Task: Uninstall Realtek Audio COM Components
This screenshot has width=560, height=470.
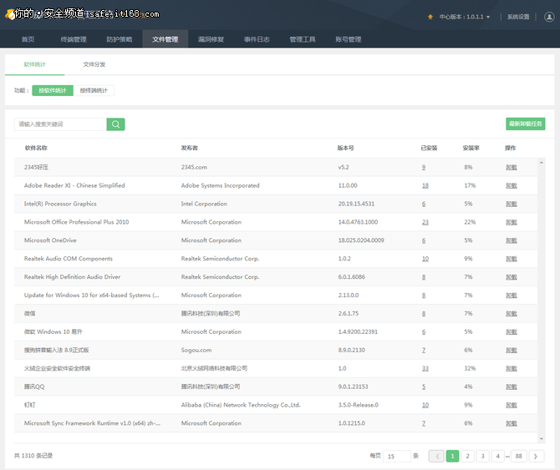Action: (512, 259)
